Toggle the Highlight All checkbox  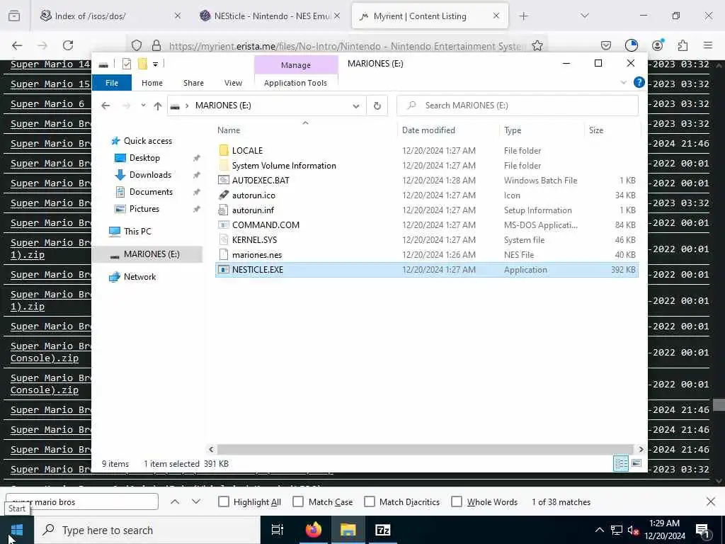pos(223,502)
